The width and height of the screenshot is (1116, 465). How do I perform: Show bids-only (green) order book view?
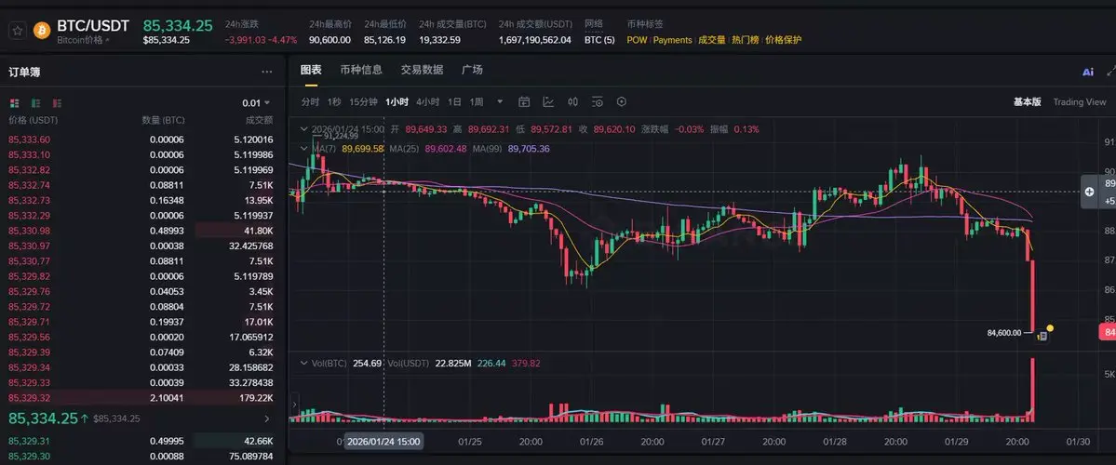pos(36,103)
